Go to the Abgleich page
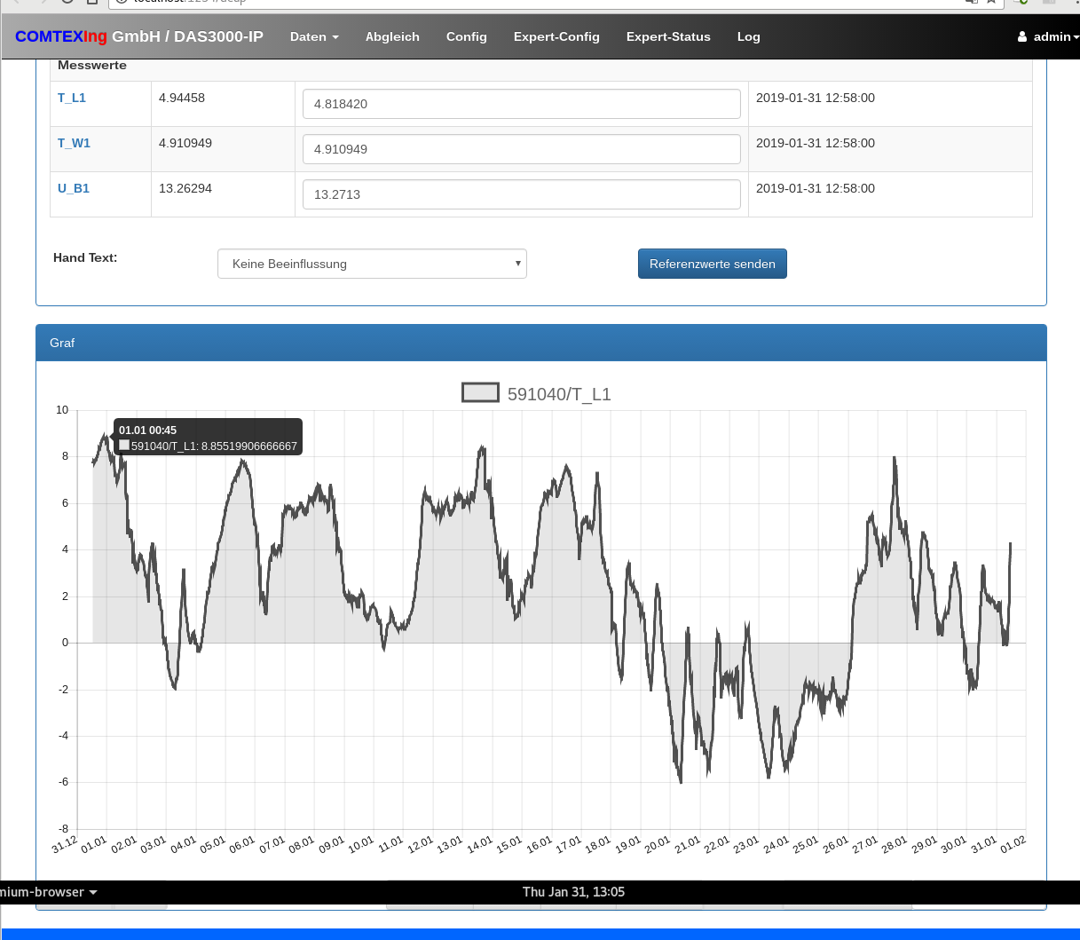The width and height of the screenshot is (1080, 940). (392, 37)
